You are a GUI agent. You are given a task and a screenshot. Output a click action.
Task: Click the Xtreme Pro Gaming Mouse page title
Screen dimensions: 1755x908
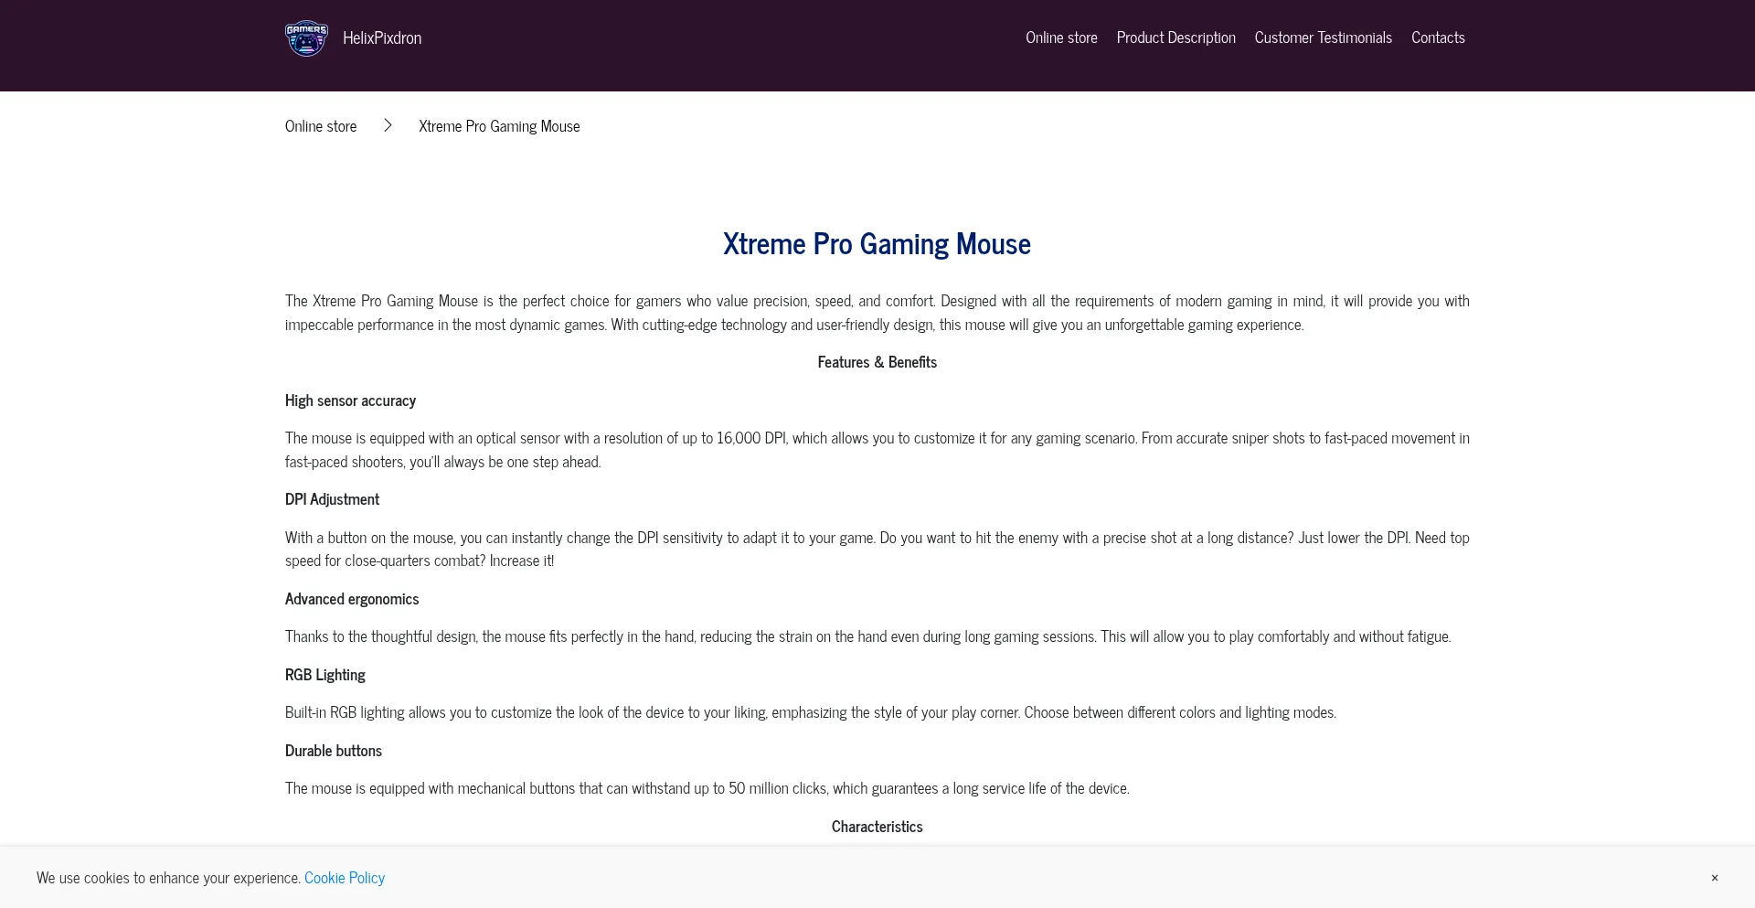(877, 243)
